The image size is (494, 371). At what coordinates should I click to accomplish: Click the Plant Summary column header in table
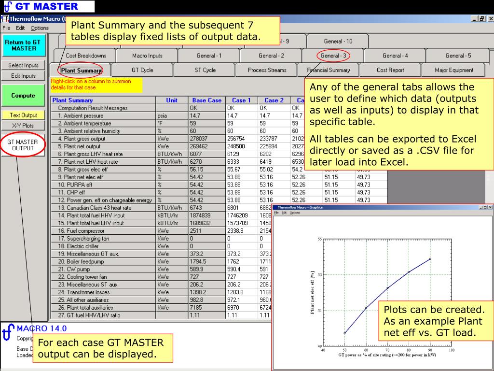coord(103,100)
